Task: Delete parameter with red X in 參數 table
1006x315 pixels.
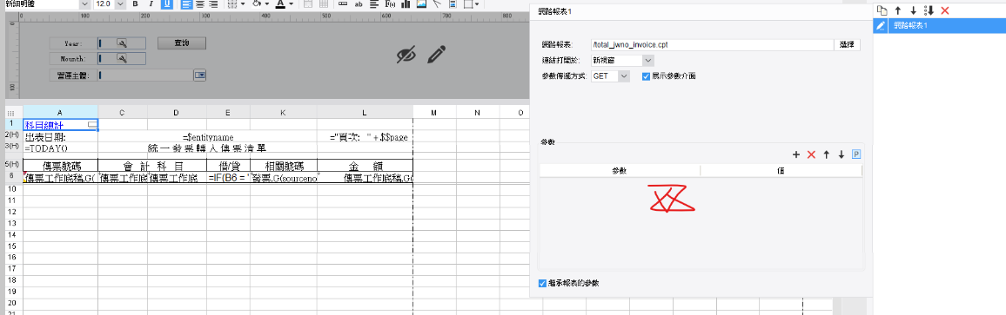Action: (x=811, y=154)
